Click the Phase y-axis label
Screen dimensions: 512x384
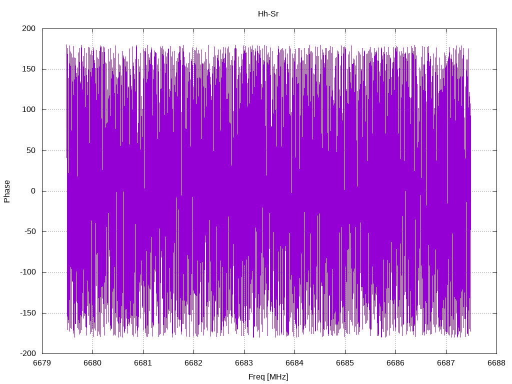tap(7, 191)
